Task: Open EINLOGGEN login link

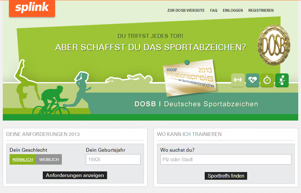Action: click(233, 10)
